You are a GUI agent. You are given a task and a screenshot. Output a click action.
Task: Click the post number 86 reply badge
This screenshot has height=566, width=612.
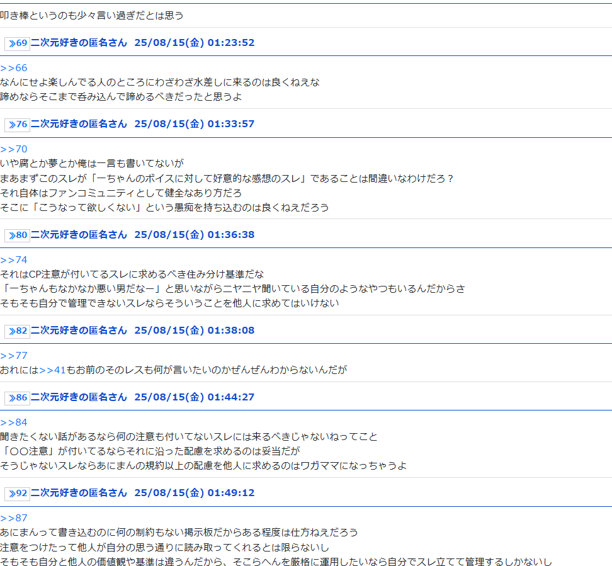(x=18, y=397)
